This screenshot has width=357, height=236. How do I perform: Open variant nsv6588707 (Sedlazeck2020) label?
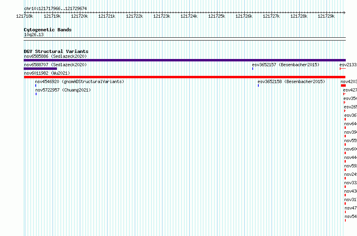point(55,65)
